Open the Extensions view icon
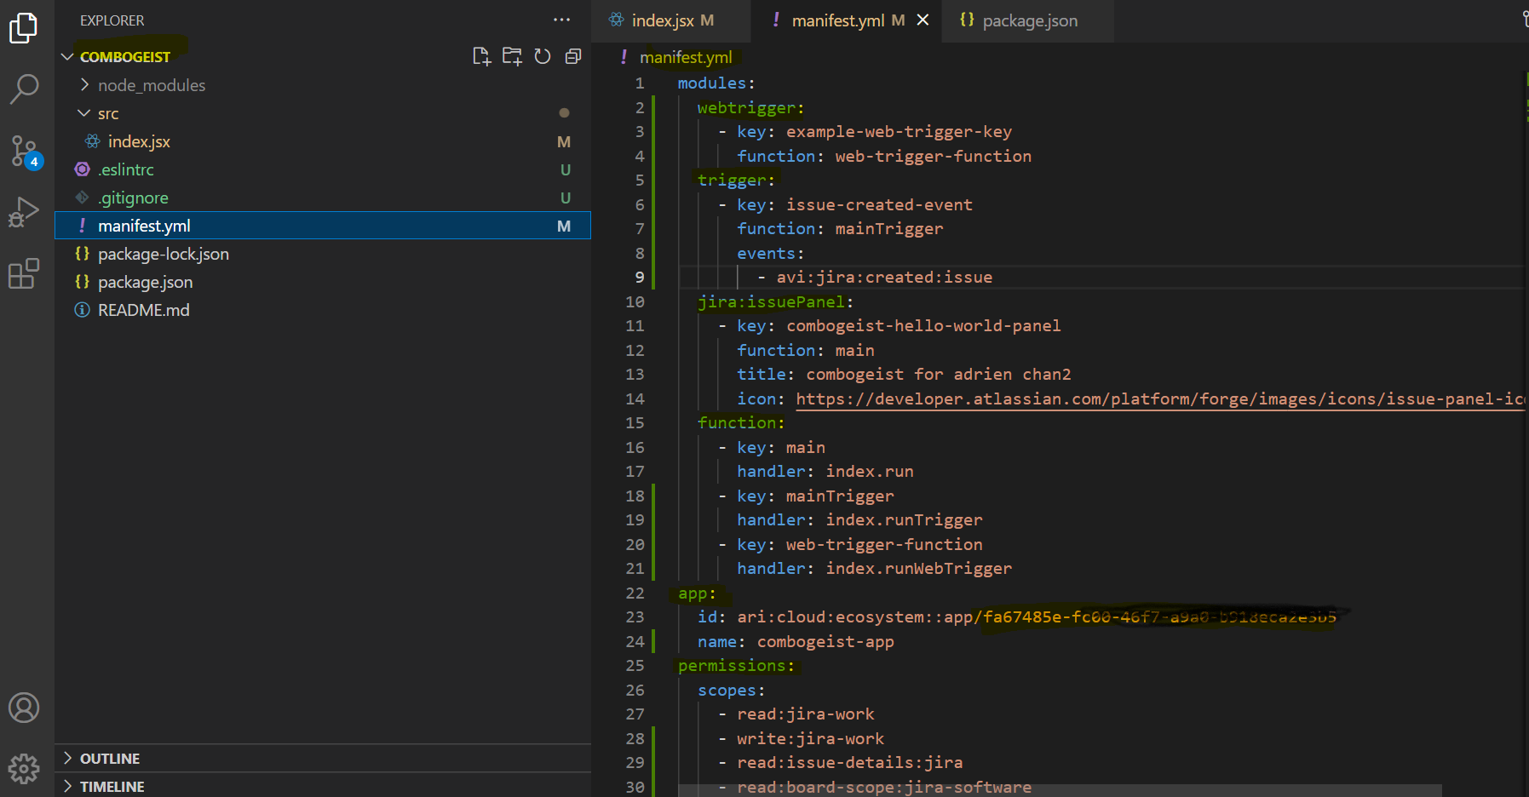 tap(24, 273)
